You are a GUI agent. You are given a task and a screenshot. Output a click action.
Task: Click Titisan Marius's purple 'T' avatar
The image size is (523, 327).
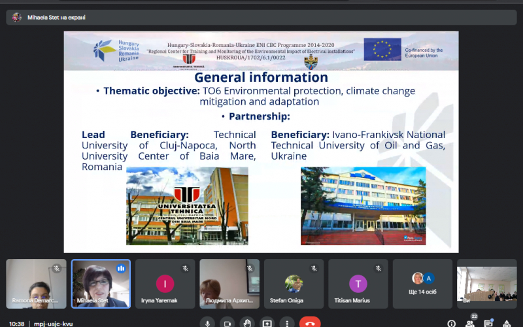coord(358,284)
